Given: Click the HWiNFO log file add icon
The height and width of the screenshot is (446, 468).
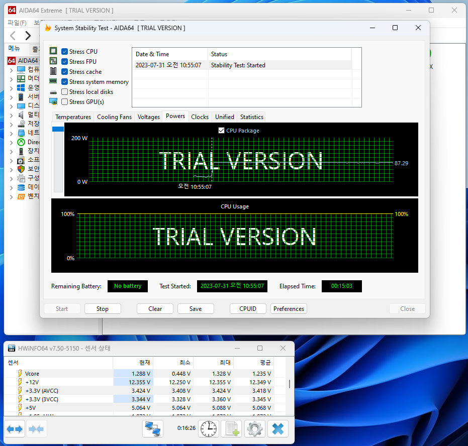Looking at the screenshot, I should click(x=231, y=429).
